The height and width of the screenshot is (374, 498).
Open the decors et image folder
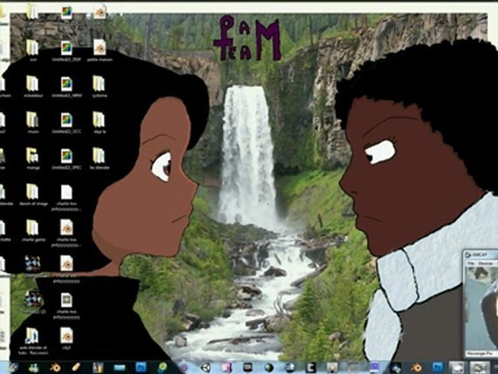tap(33, 195)
